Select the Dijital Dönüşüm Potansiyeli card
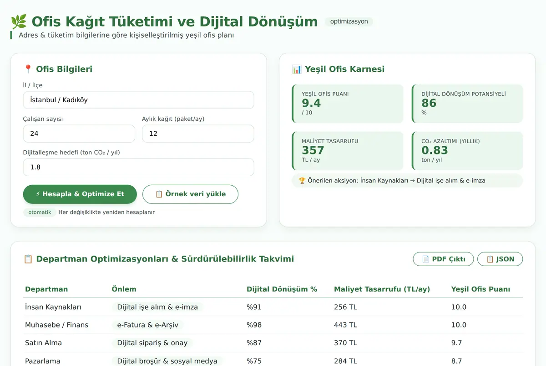This screenshot has width=546, height=366. (x=467, y=104)
